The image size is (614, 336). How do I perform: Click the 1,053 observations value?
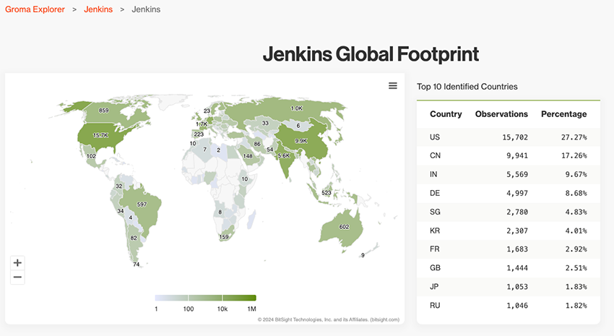tap(517, 287)
